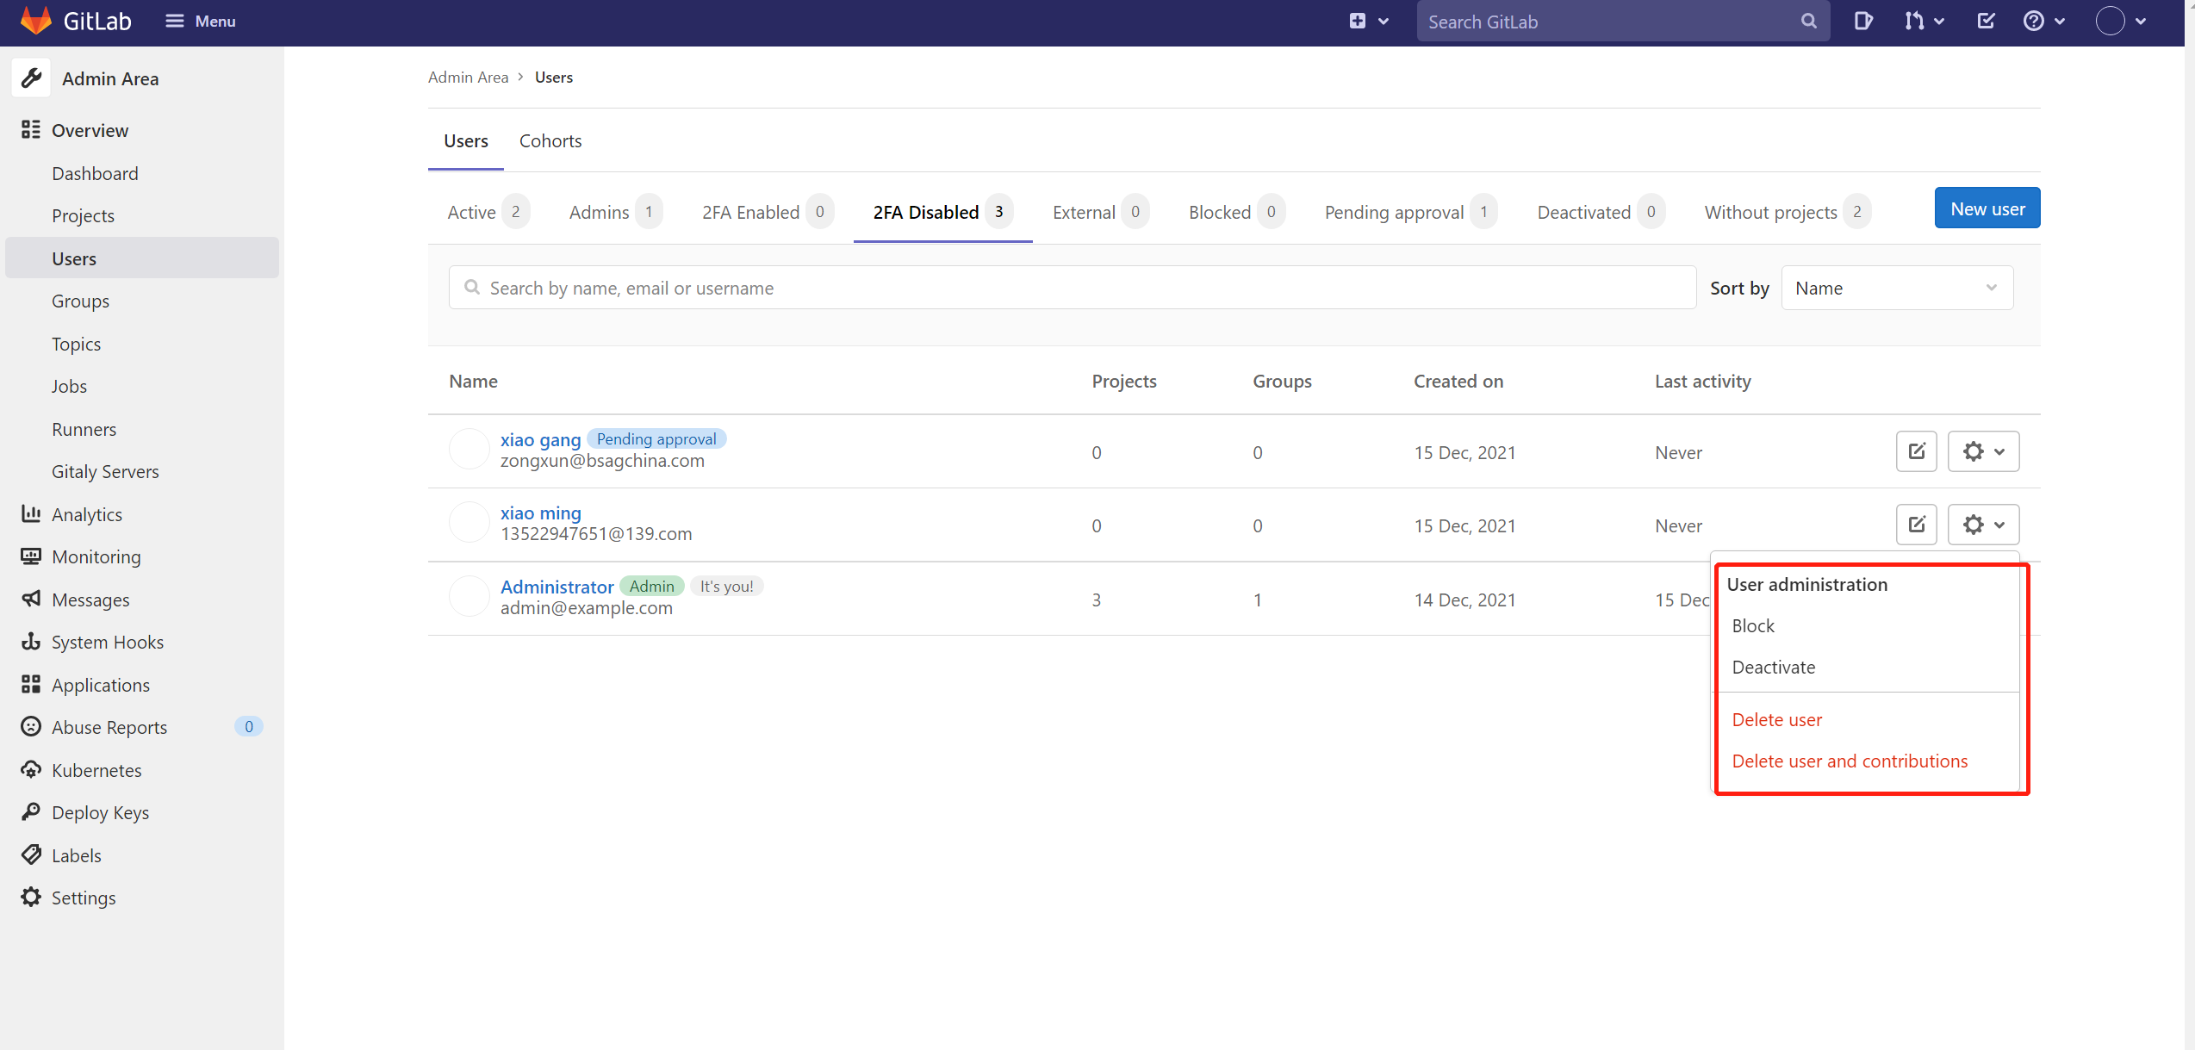
Task: Click the Admin Area wrench icon
Action: pyautogui.click(x=32, y=78)
